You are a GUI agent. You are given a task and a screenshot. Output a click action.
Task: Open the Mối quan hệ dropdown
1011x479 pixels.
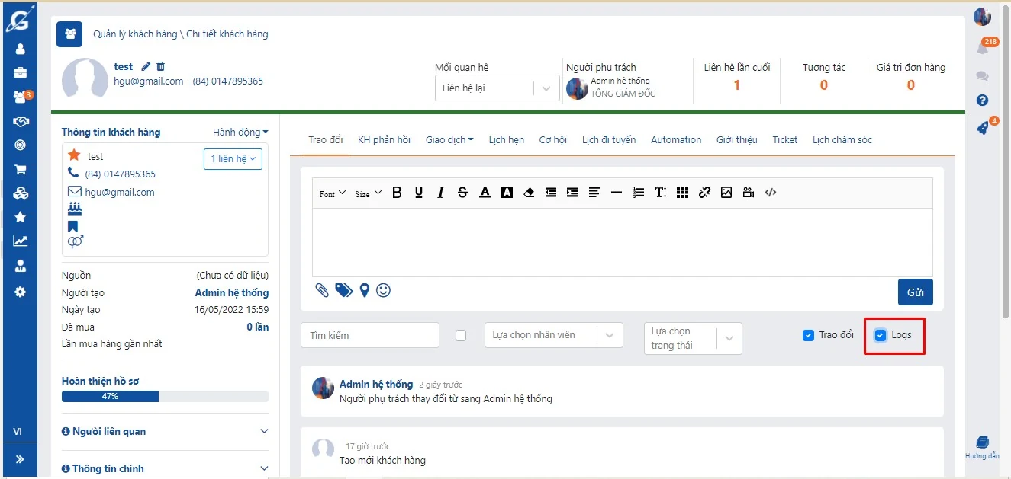497,88
